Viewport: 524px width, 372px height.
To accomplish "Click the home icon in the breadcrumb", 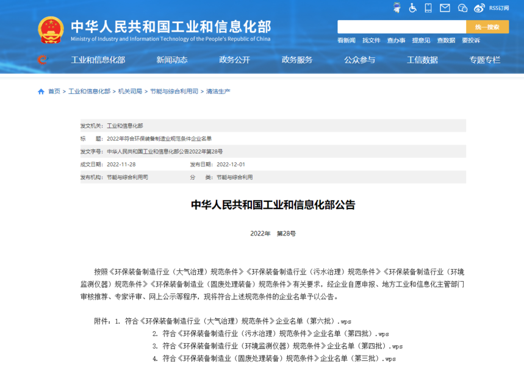I will click(x=41, y=91).
